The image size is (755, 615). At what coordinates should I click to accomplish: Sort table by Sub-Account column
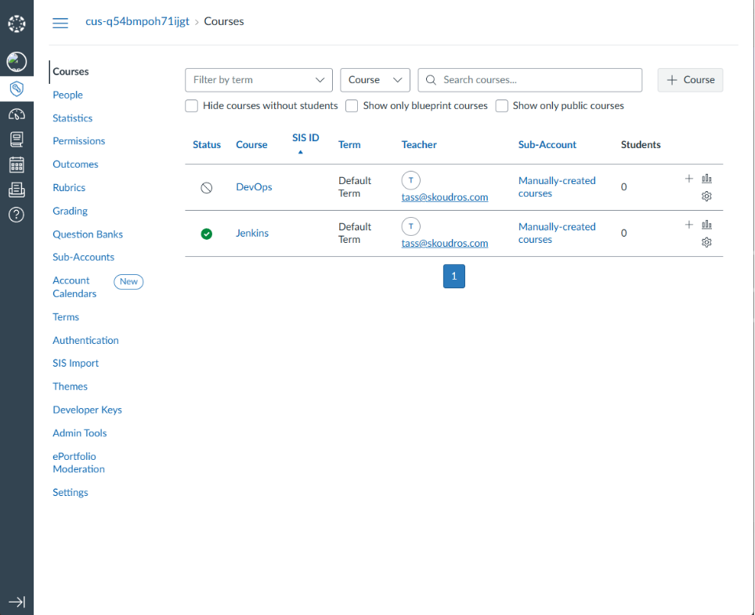click(x=547, y=145)
